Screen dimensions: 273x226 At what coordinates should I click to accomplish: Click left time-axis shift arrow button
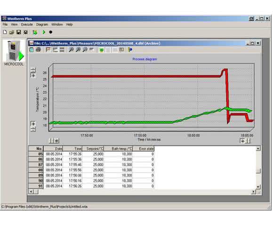(57, 141)
